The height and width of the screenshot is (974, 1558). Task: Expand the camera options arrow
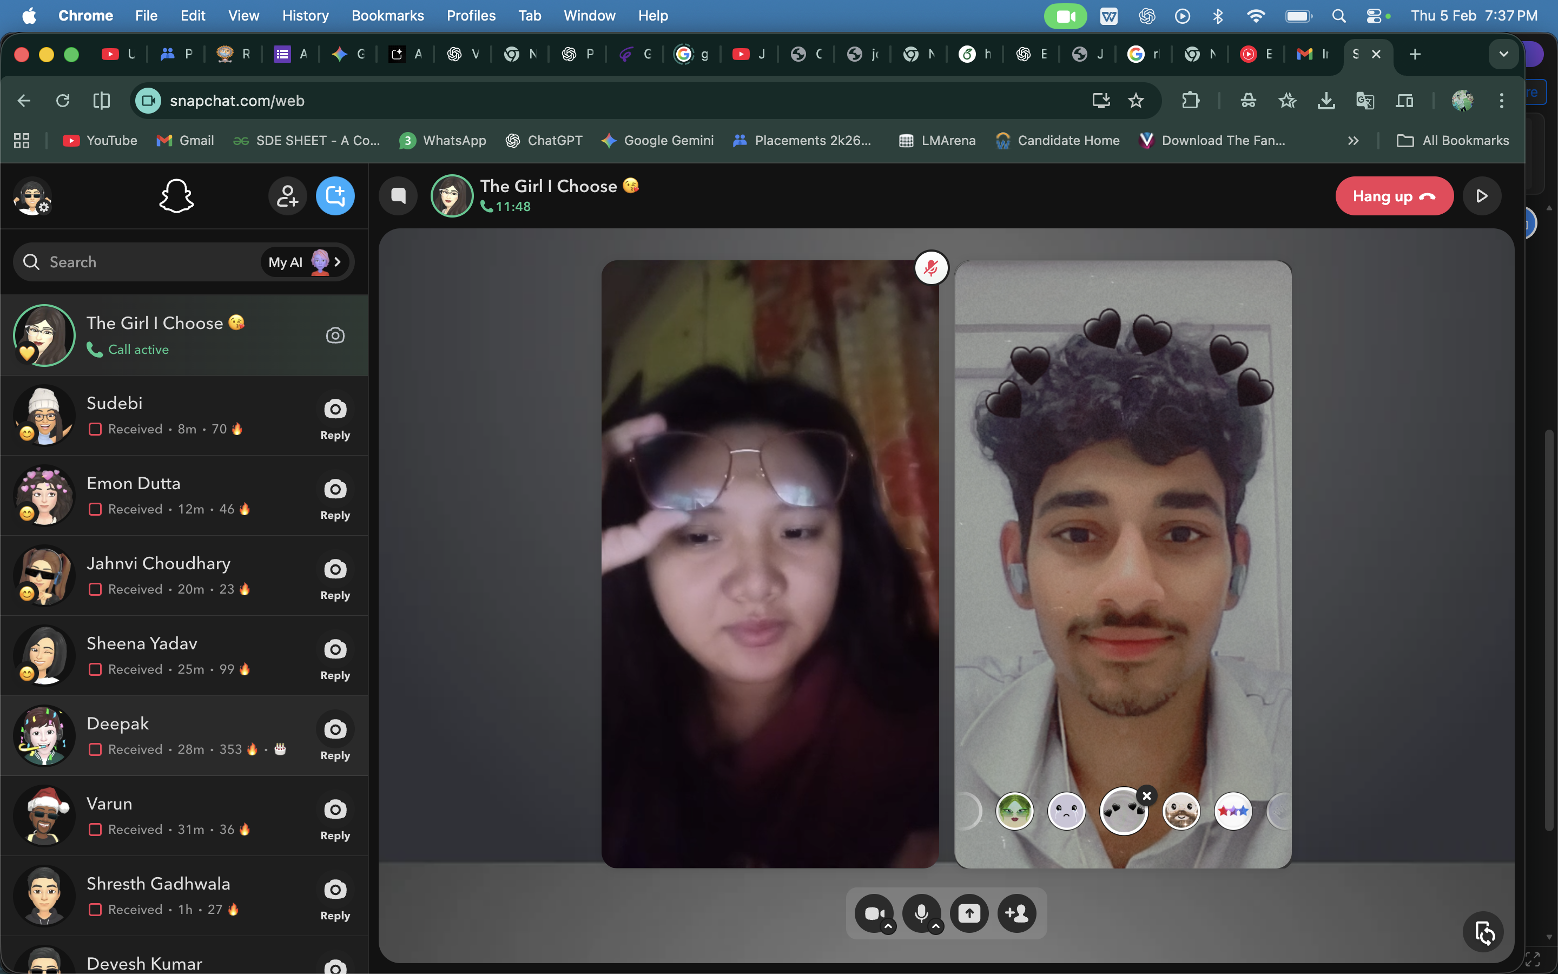point(888,927)
